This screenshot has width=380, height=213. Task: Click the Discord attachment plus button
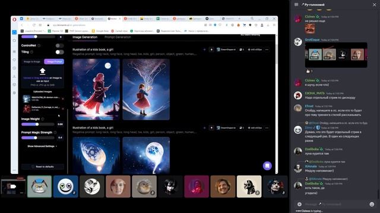[299, 204]
